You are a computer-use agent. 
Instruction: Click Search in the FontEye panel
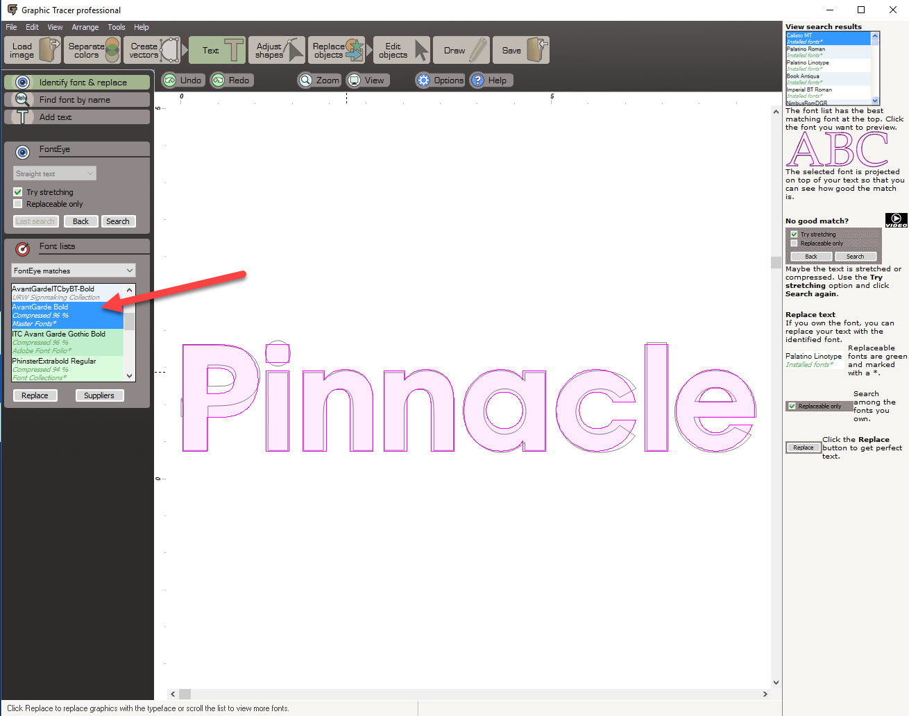pos(118,221)
